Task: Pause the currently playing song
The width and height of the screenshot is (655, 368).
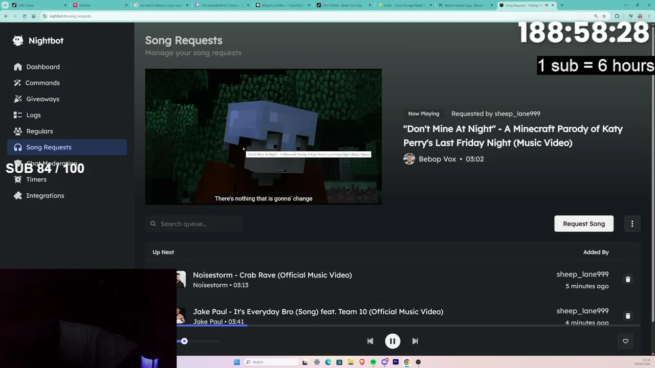Action: tap(392, 341)
